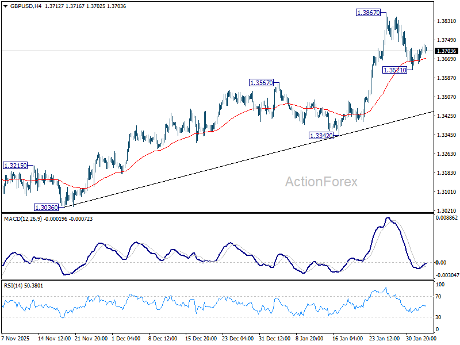This screenshot has height=345, width=460.
Task: Select the 1.30360 bottom price label
Action: click(47, 208)
